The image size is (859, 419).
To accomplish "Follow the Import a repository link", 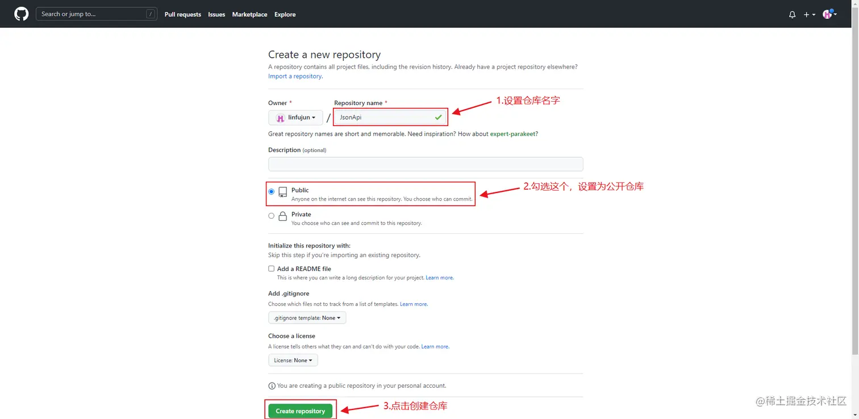I will [294, 76].
